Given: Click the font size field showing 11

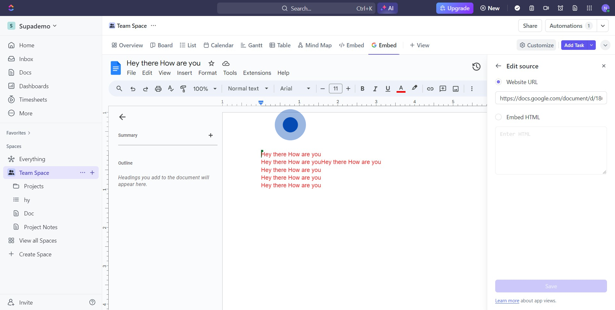Looking at the screenshot, I should pyautogui.click(x=336, y=89).
